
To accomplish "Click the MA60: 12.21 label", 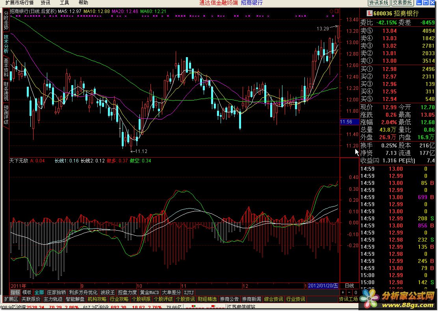I will click(153, 11).
